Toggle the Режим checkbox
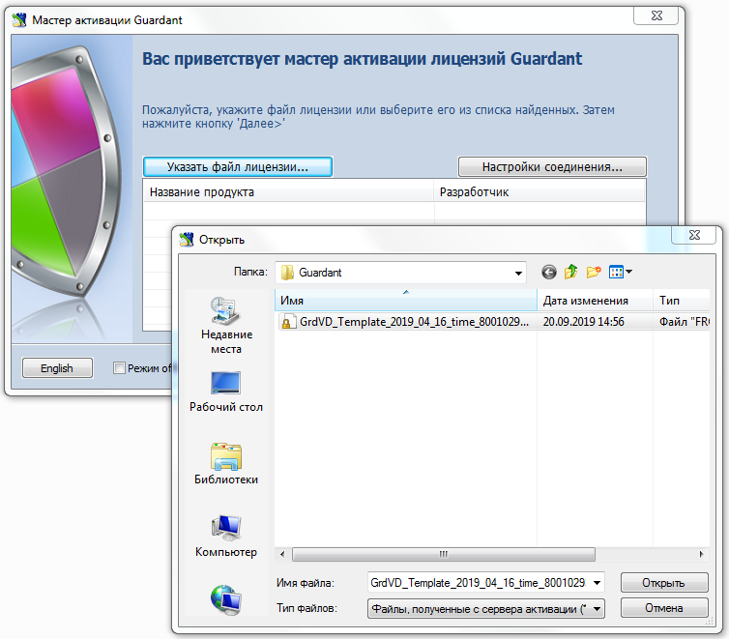 [x=120, y=367]
